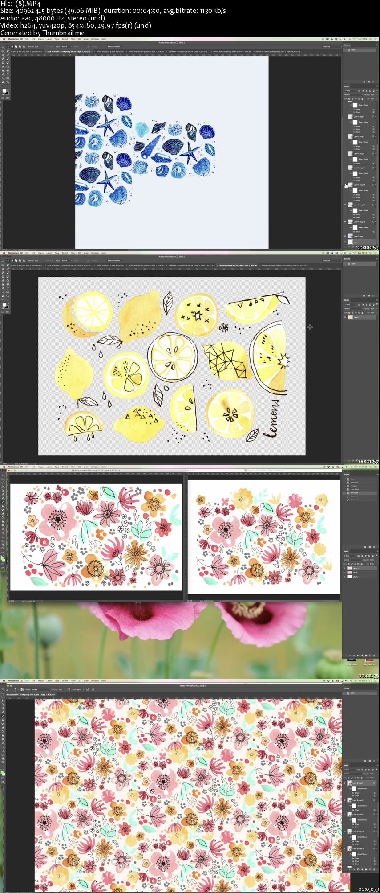Click lock image pixels brush icon, seashell frame
This screenshot has height=893, width=380.
352,99
